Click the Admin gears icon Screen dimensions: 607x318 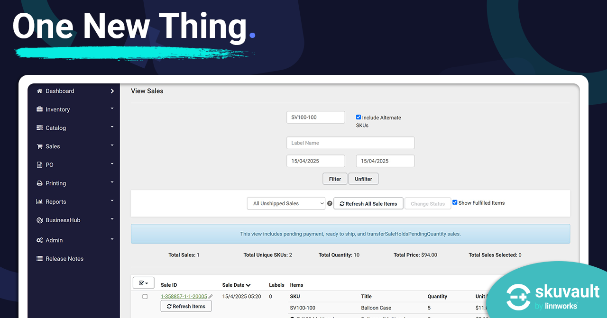pyautogui.click(x=40, y=240)
